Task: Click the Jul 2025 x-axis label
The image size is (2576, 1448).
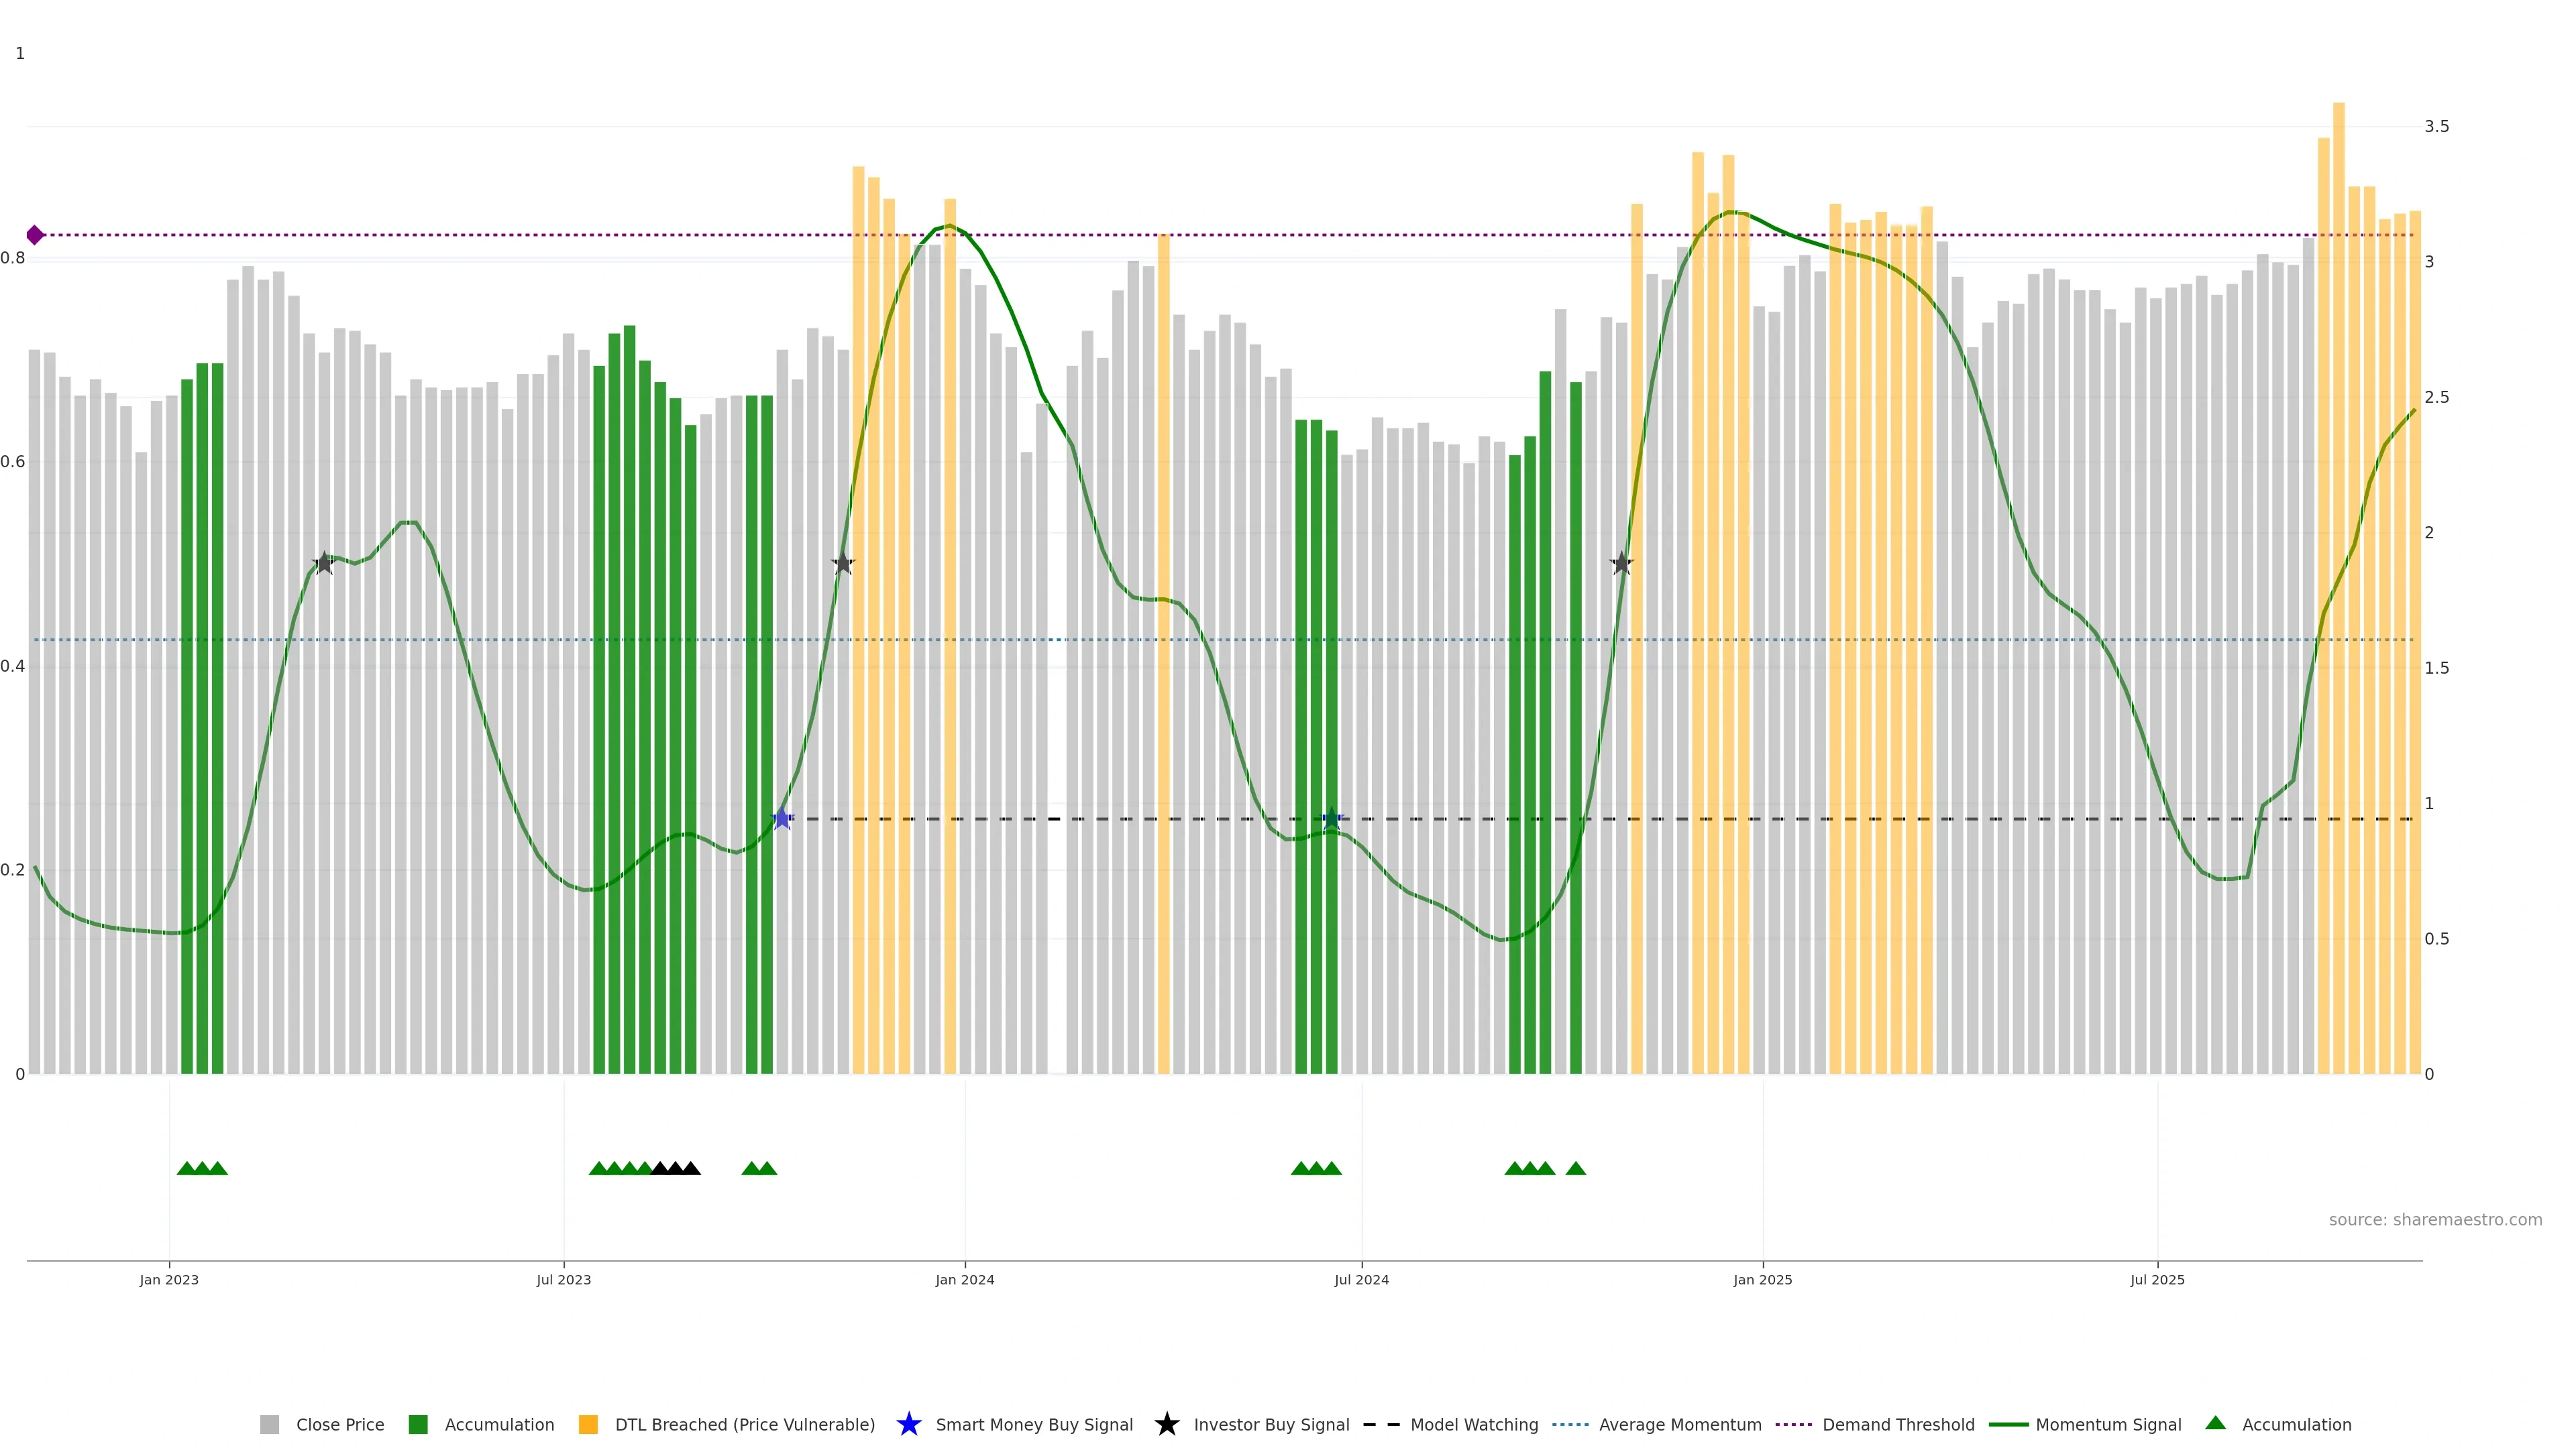Action: coord(2157,1279)
